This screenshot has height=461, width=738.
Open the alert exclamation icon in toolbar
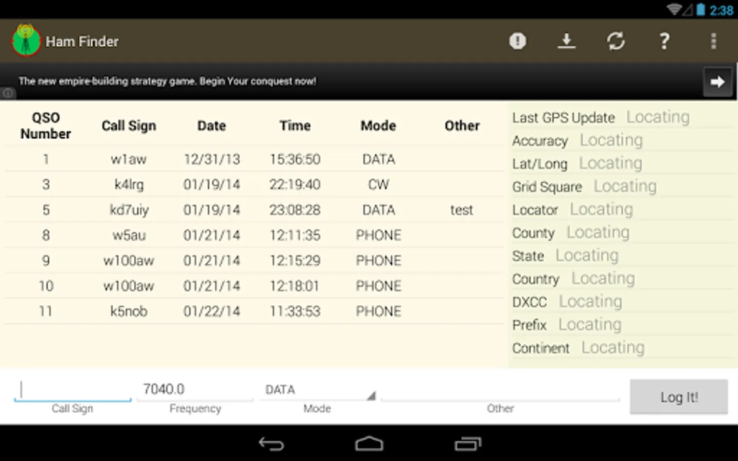click(518, 41)
